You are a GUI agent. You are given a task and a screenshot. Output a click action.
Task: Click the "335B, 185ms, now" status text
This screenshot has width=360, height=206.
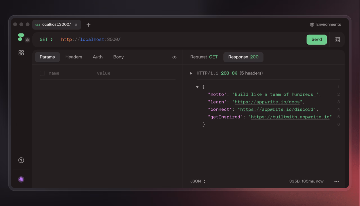(306, 181)
